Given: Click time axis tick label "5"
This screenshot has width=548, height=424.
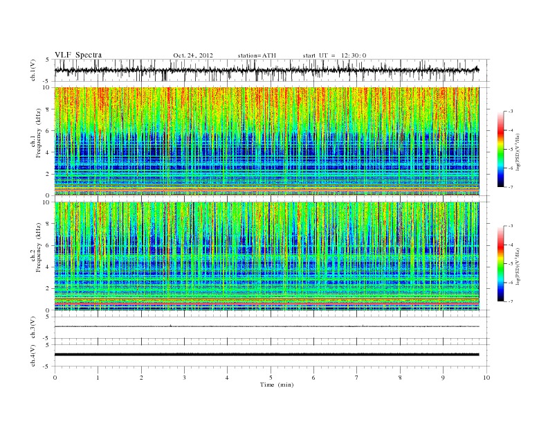Looking at the screenshot, I should coord(271,378).
